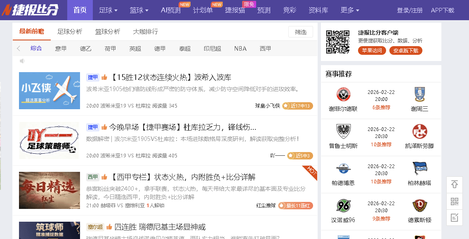Image resolution: width=469 pixels, height=239 pixels.
Task: Click the speaker announcement icon
Action: click(22, 61)
